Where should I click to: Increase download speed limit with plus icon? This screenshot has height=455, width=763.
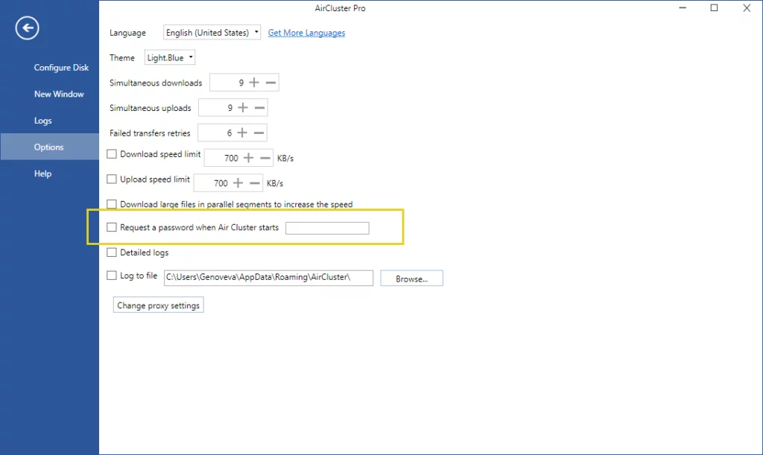coord(249,158)
